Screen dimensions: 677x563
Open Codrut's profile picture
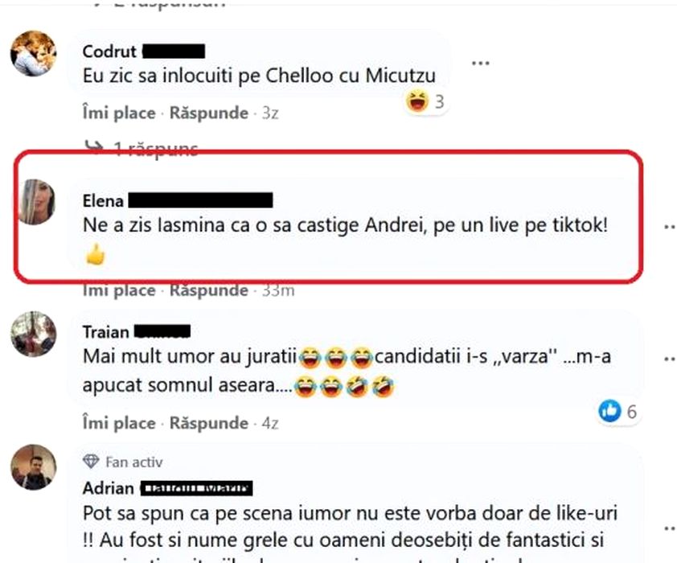[33, 54]
